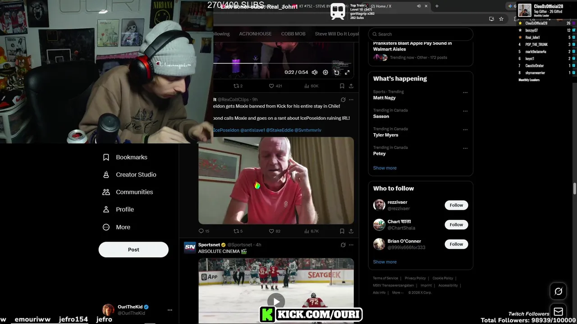The image size is (577, 324).
Task: Enter picture-in-picture on video
Action: [x=336, y=72]
